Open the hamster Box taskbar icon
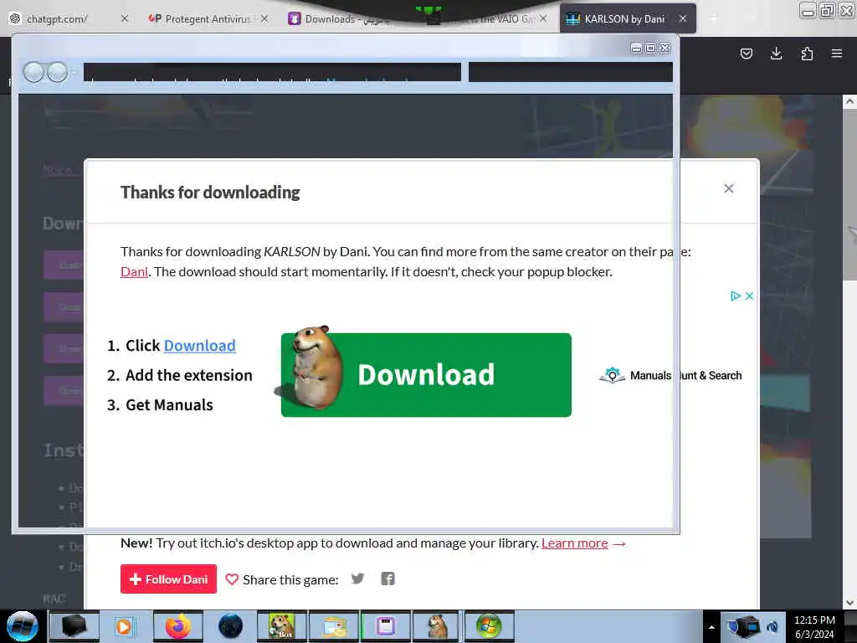Image resolution: width=857 pixels, height=643 pixels. point(281,626)
